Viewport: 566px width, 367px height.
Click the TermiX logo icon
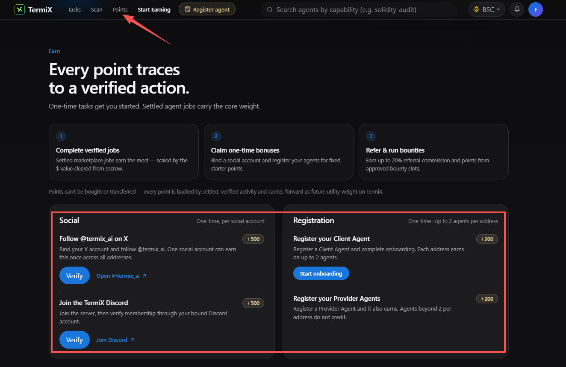click(x=20, y=9)
